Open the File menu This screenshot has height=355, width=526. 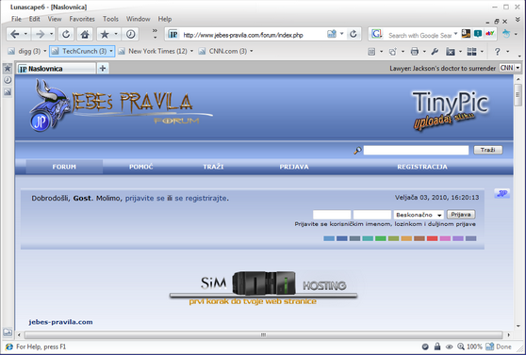point(16,19)
